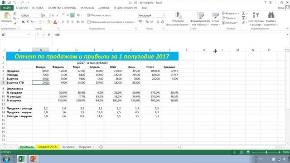The height and width of the screenshot is (163, 290).
Task: Click the text orientation icon
Action: pos(78,15)
